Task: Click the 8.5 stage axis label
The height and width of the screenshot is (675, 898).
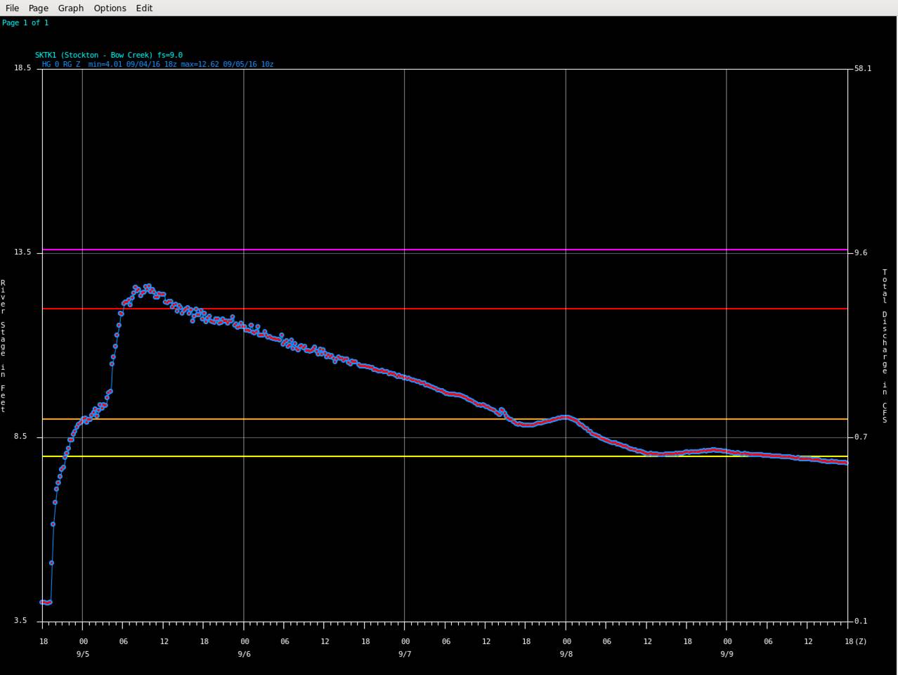Action: point(25,437)
